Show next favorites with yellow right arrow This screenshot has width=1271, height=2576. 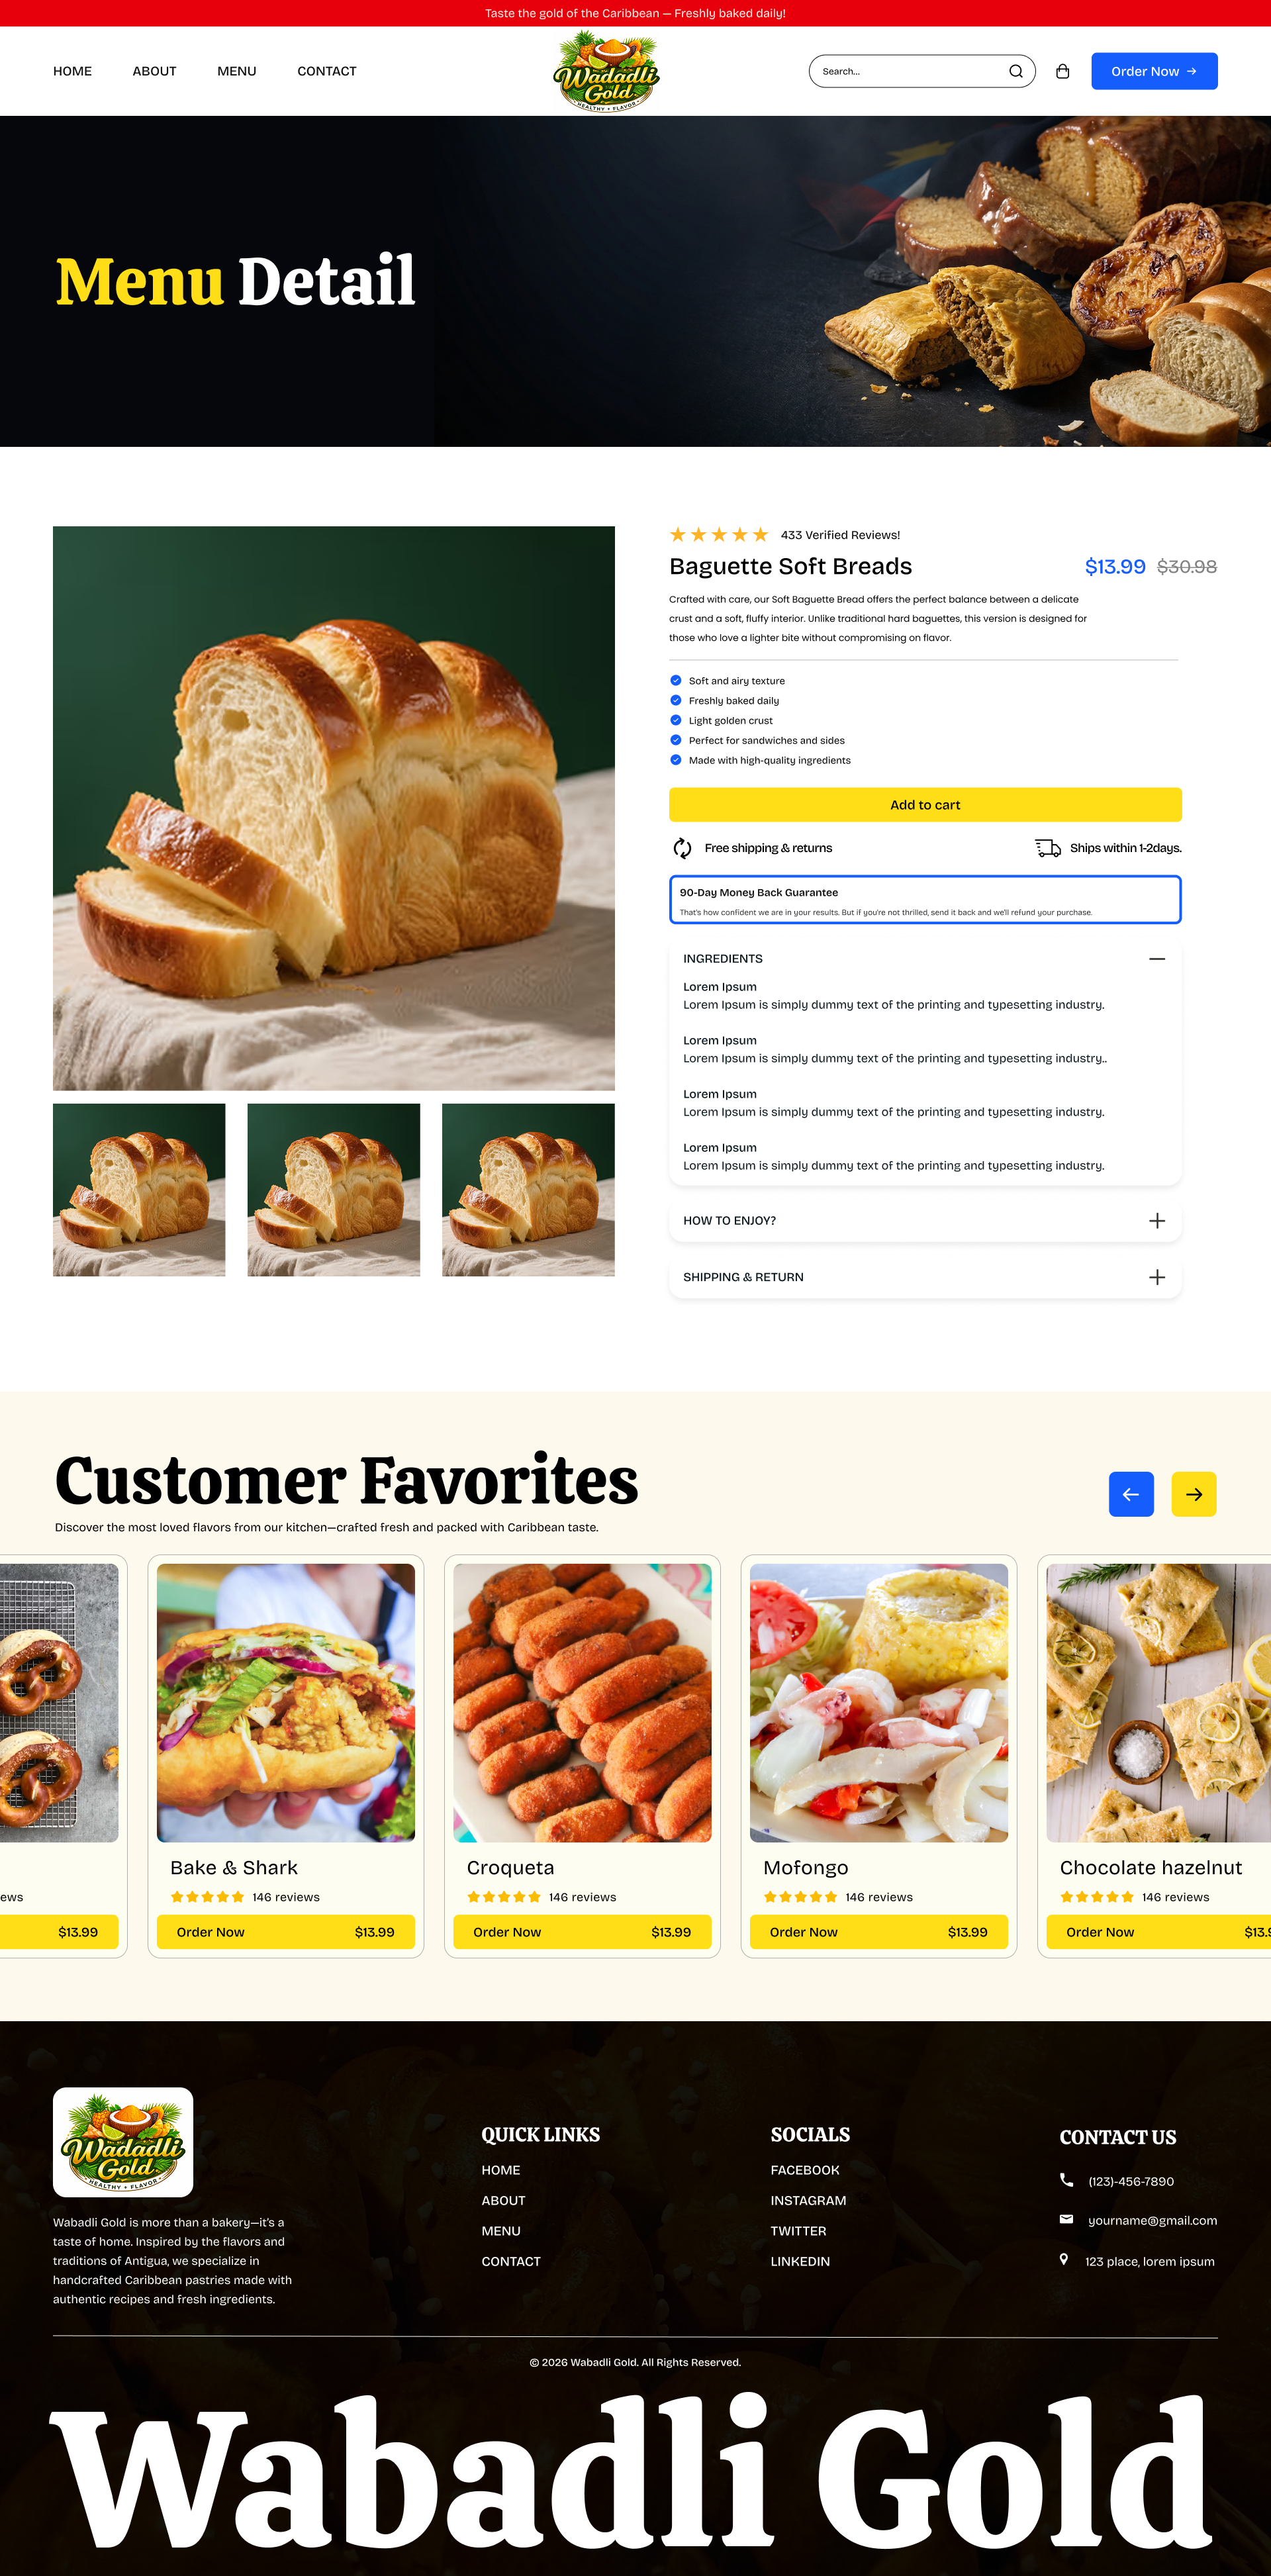tap(1194, 1494)
